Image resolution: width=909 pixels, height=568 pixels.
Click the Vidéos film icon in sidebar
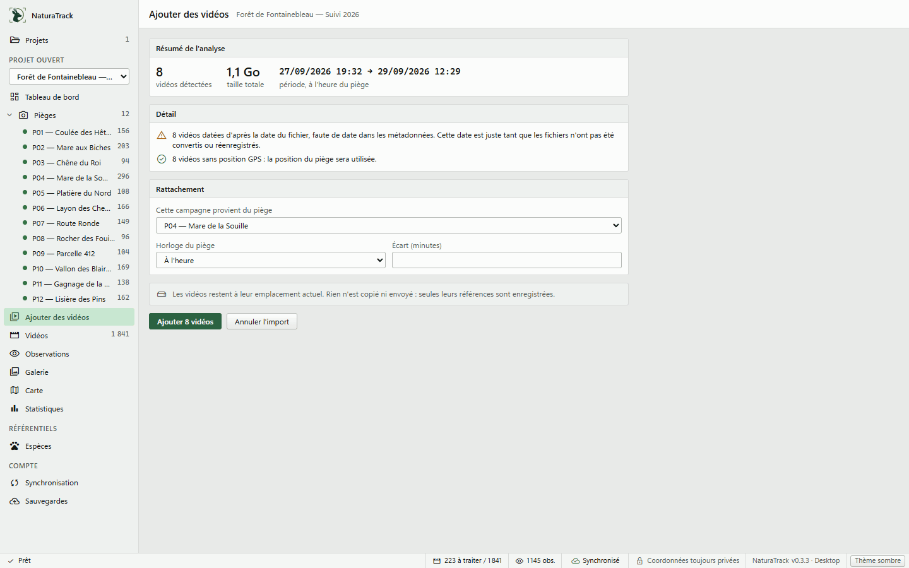(15, 335)
